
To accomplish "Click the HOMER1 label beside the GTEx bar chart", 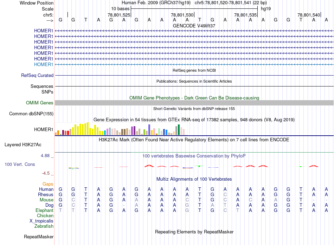I will coord(44,130).
